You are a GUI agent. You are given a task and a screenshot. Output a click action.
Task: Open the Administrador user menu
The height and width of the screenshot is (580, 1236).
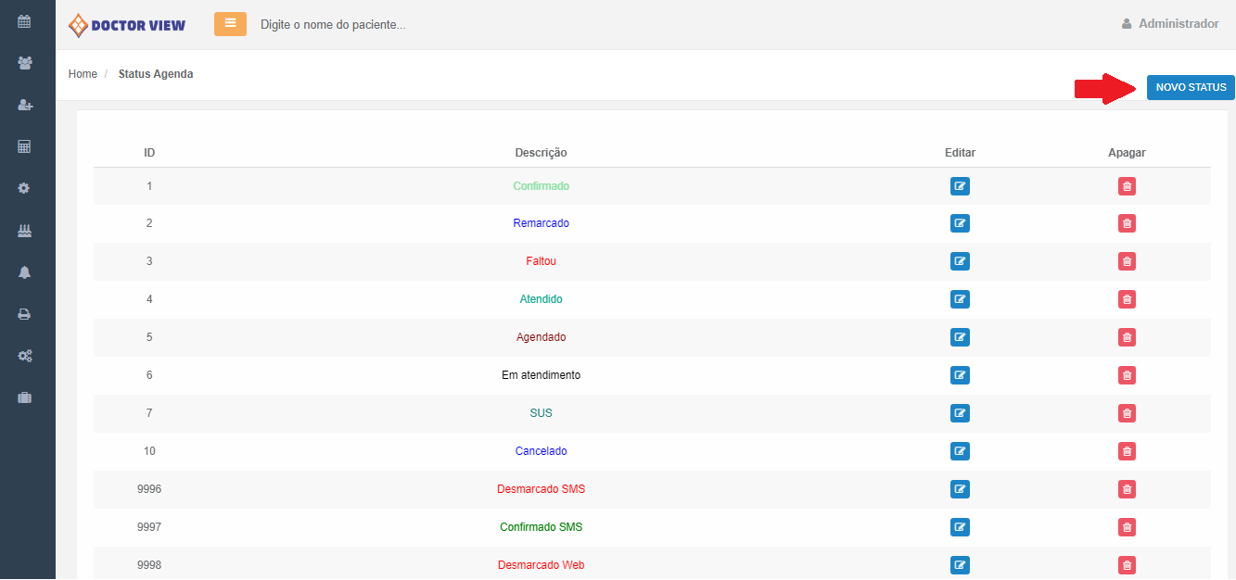tap(1169, 24)
